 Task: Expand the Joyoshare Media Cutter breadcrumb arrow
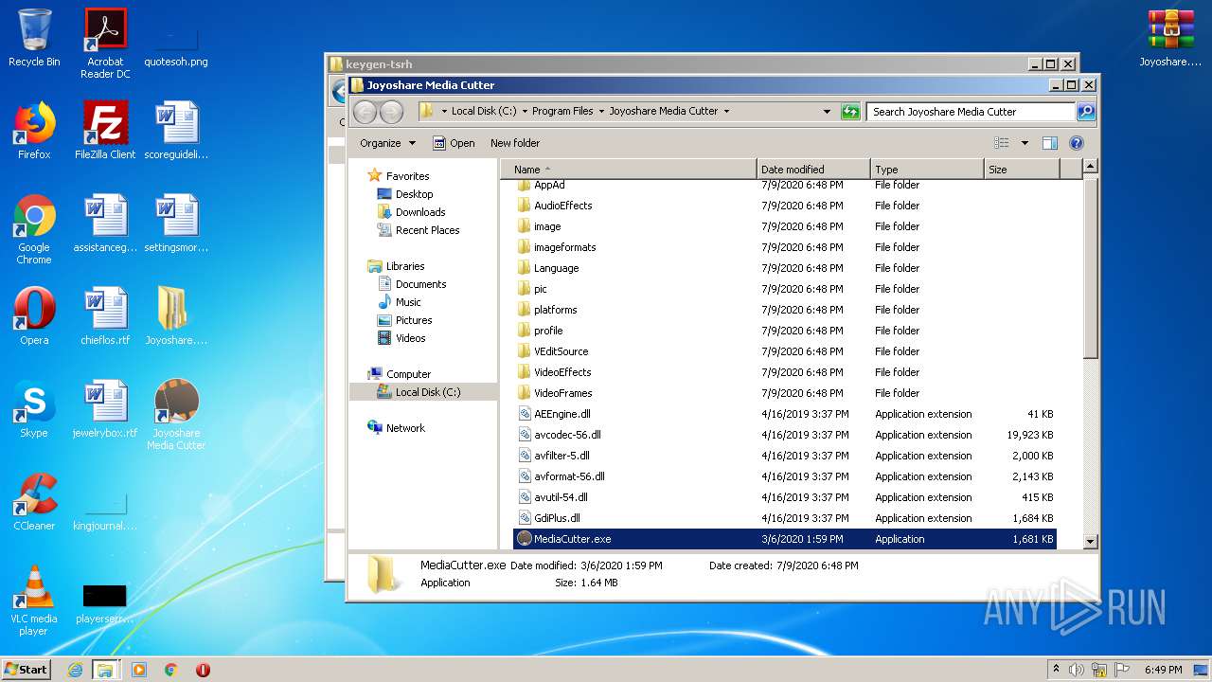726,111
